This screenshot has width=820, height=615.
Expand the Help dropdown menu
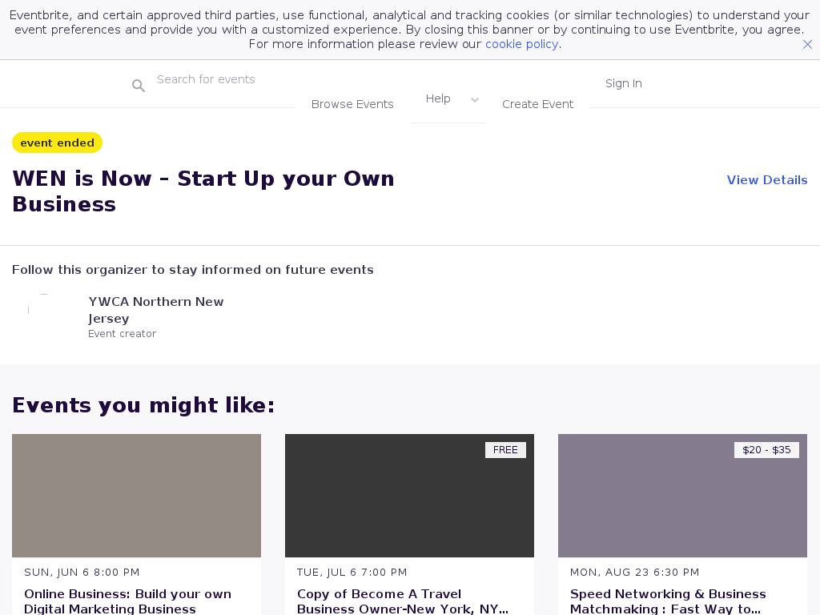coord(438,98)
